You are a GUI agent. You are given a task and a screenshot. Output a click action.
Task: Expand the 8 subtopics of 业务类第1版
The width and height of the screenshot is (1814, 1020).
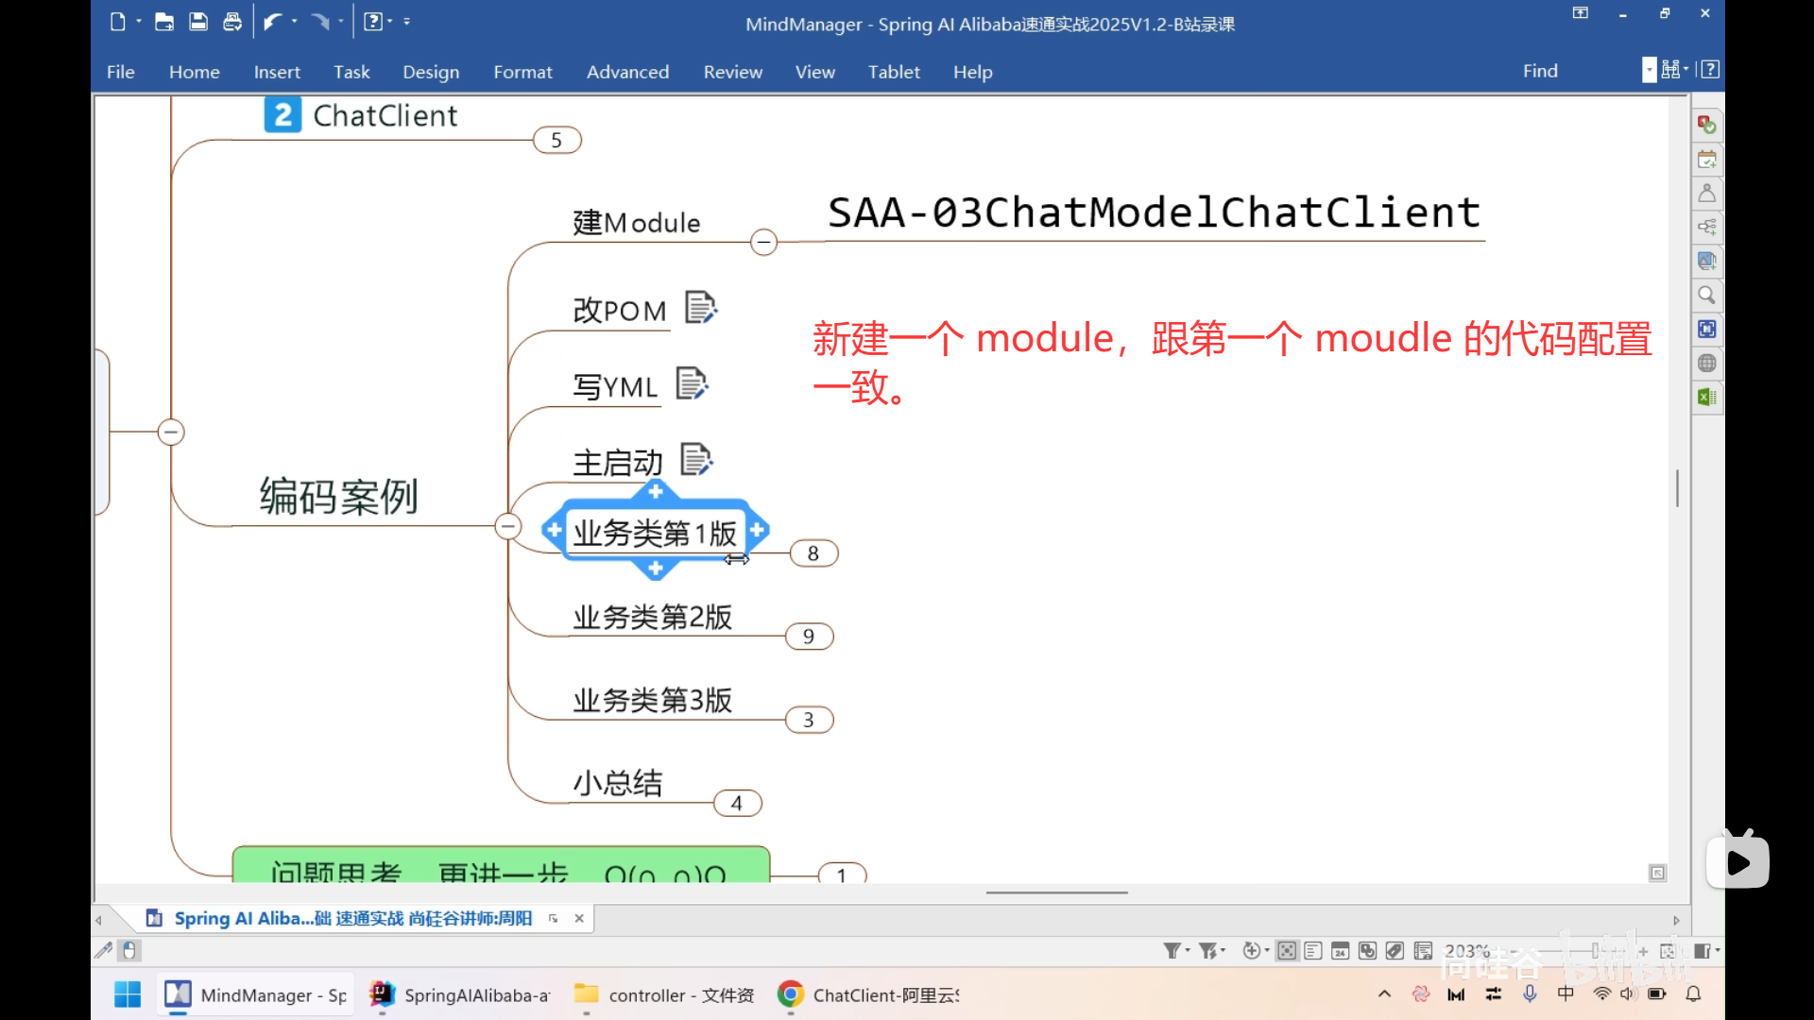[x=813, y=553]
